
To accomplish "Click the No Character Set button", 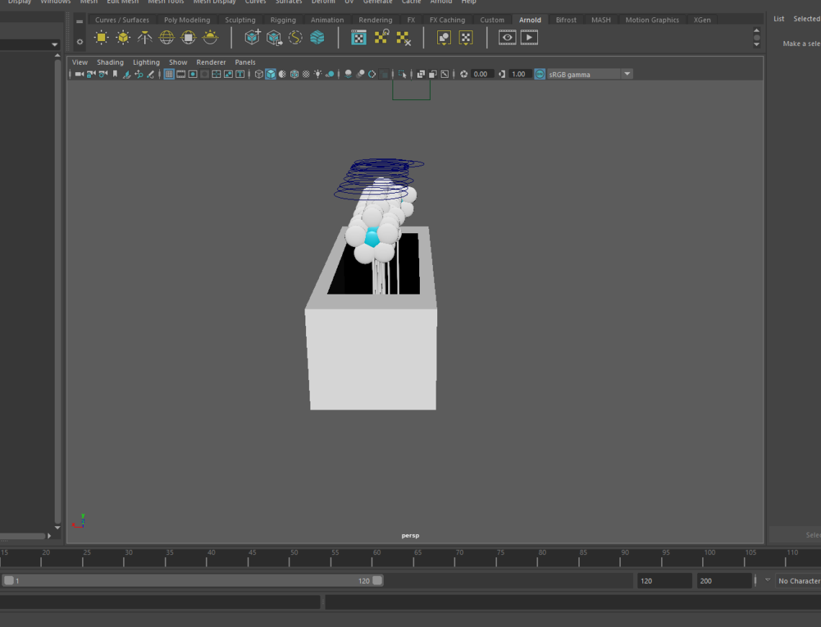I will [799, 581].
